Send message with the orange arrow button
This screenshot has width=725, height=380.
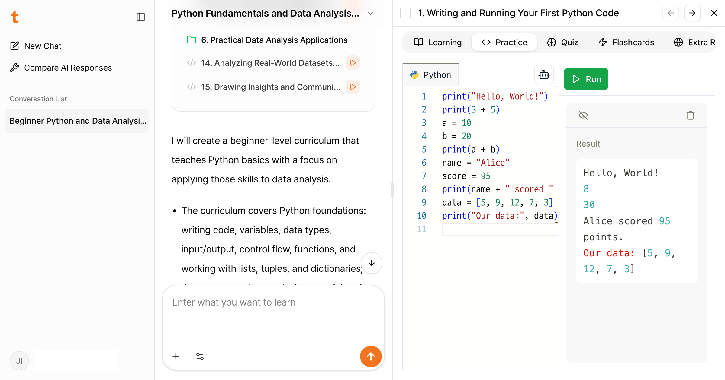pyautogui.click(x=371, y=356)
